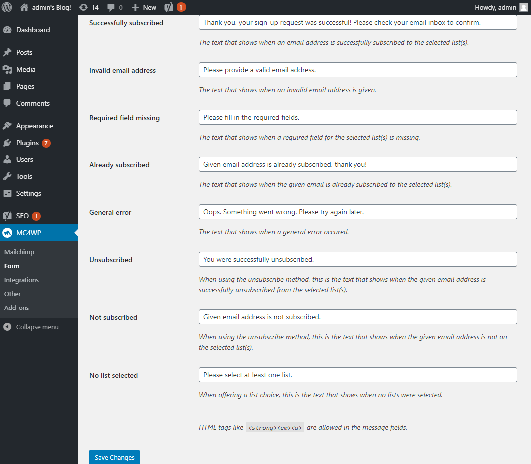
Task: Click the Plugins plug icon
Action: tap(7, 143)
